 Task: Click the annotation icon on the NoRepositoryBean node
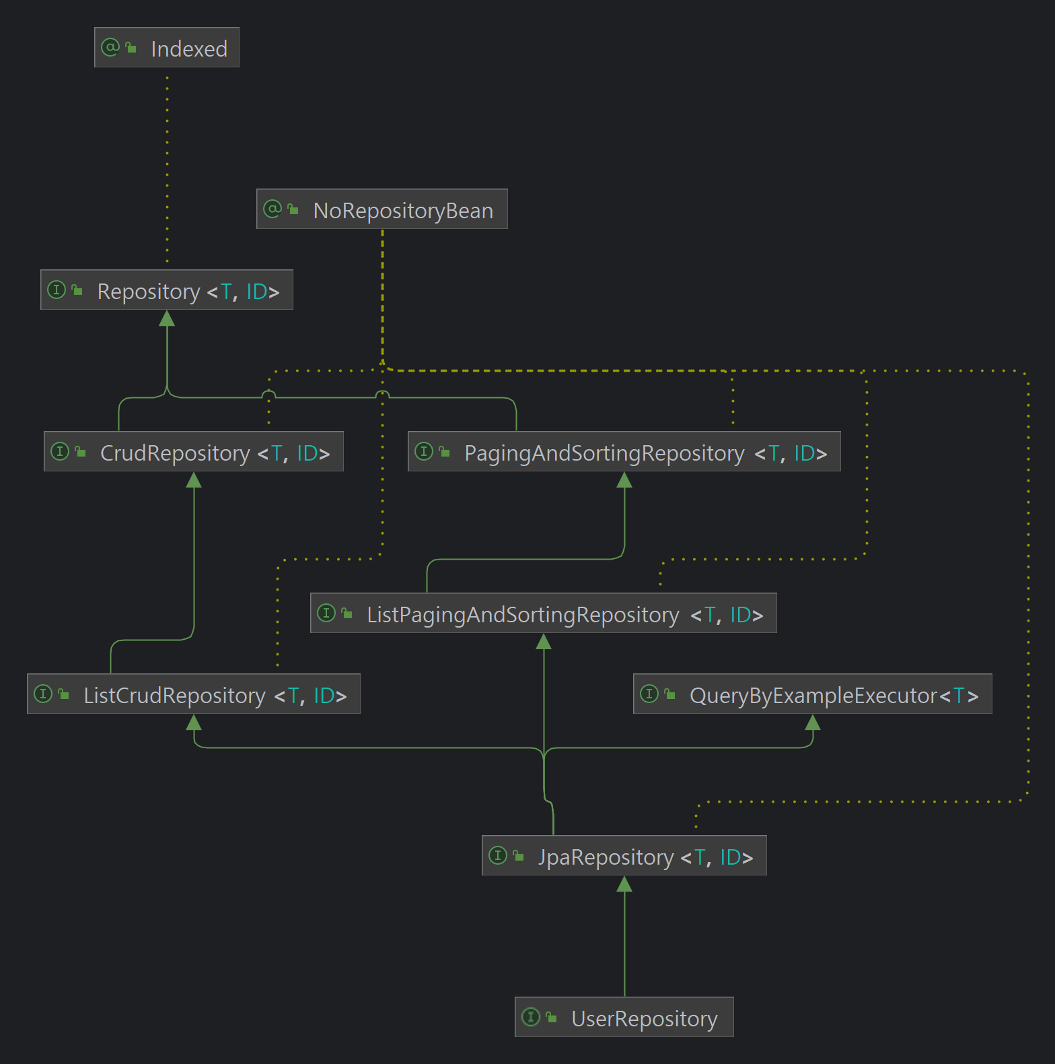click(x=272, y=209)
